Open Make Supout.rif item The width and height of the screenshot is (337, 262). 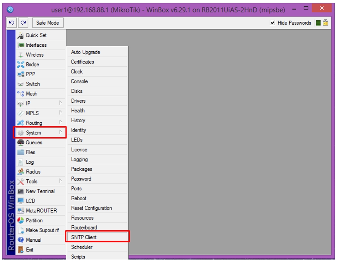pos(41,230)
